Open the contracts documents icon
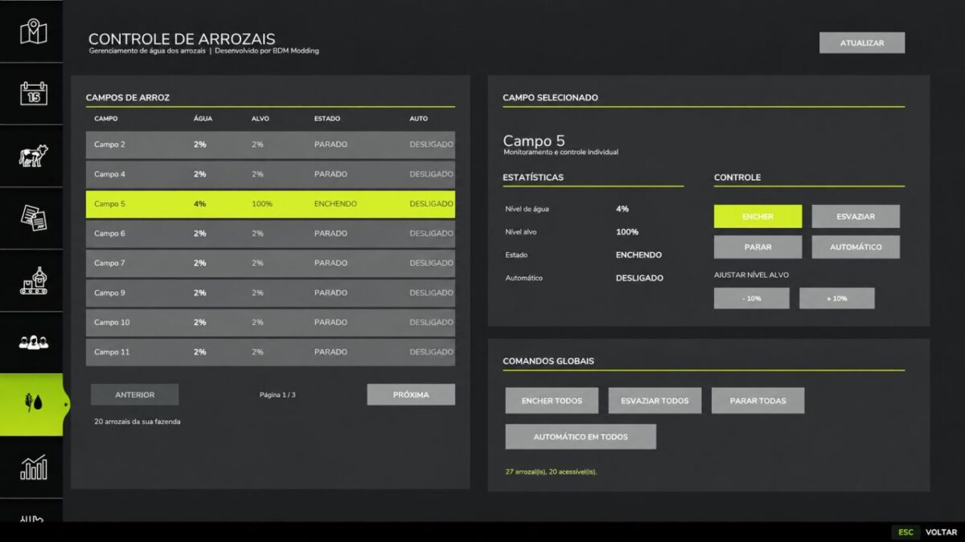 (33, 218)
